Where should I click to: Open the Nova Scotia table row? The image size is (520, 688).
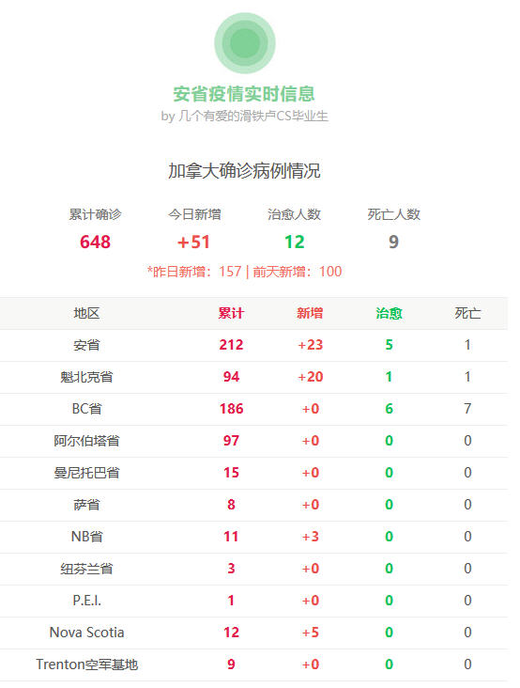253,633
